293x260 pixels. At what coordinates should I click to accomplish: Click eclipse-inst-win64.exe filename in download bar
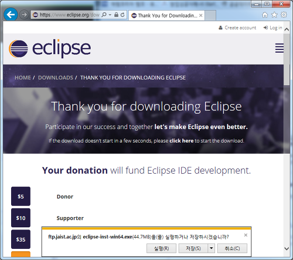pos(107,237)
